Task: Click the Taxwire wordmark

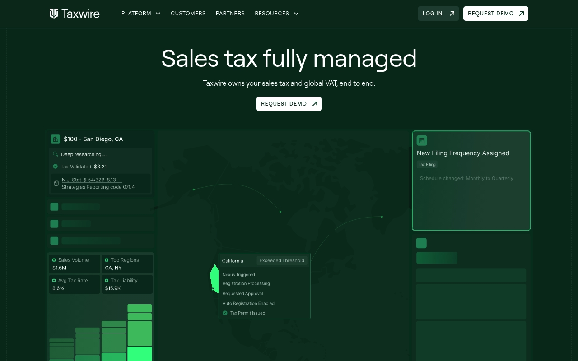Action: (81, 14)
